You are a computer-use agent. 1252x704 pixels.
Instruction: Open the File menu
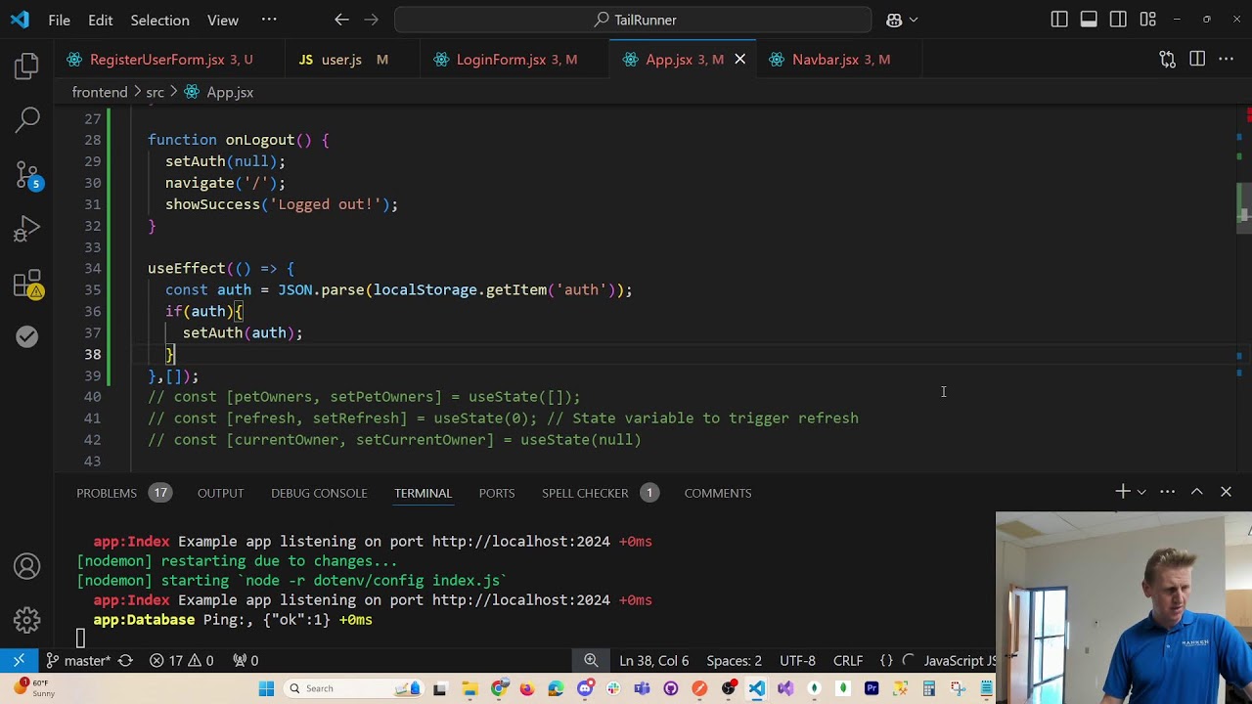tap(59, 20)
